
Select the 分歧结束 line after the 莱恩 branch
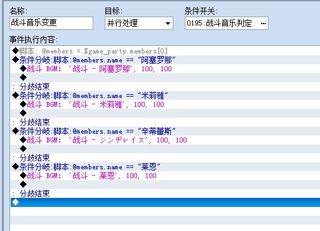166,193
